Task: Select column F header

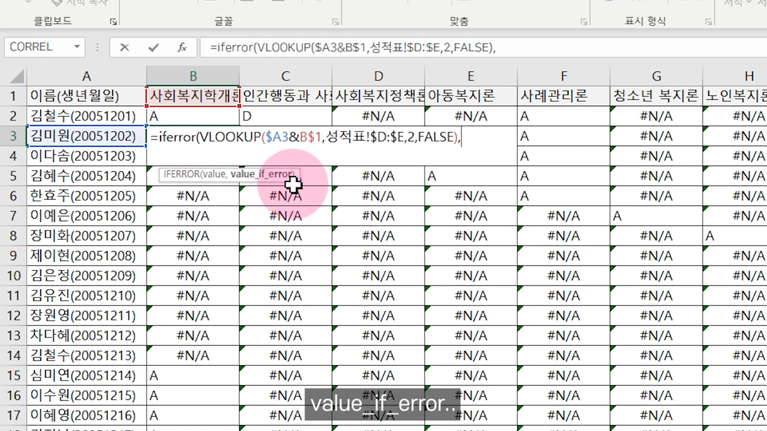Action: pos(564,76)
